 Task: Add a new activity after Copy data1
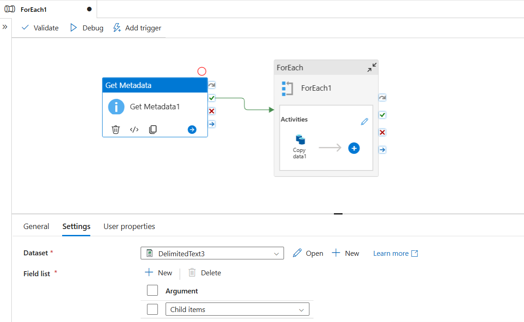354,148
